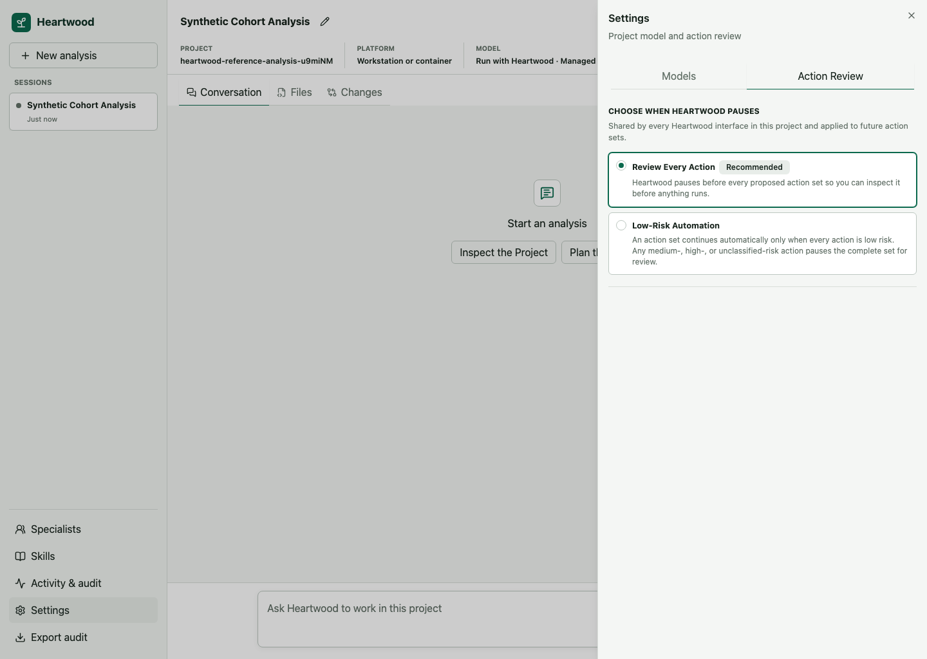Image resolution: width=927 pixels, height=659 pixels.
Task: Open the Synthetic Cohort Analysis session
Action: (x=83, y=111)
